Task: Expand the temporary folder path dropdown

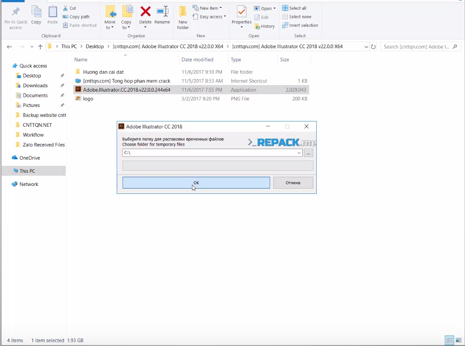Action: [299, 153]
